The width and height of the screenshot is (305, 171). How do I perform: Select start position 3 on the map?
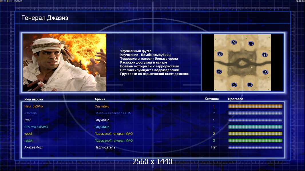click(265, 72)
